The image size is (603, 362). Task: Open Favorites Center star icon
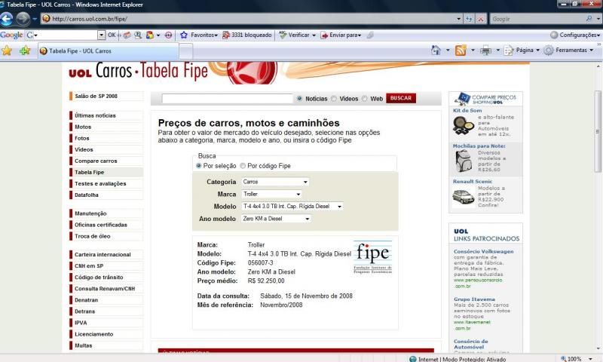pos(7,51)
